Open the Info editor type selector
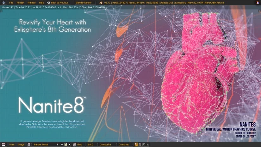Screen dimensions: 261x147 click(4, 3)
